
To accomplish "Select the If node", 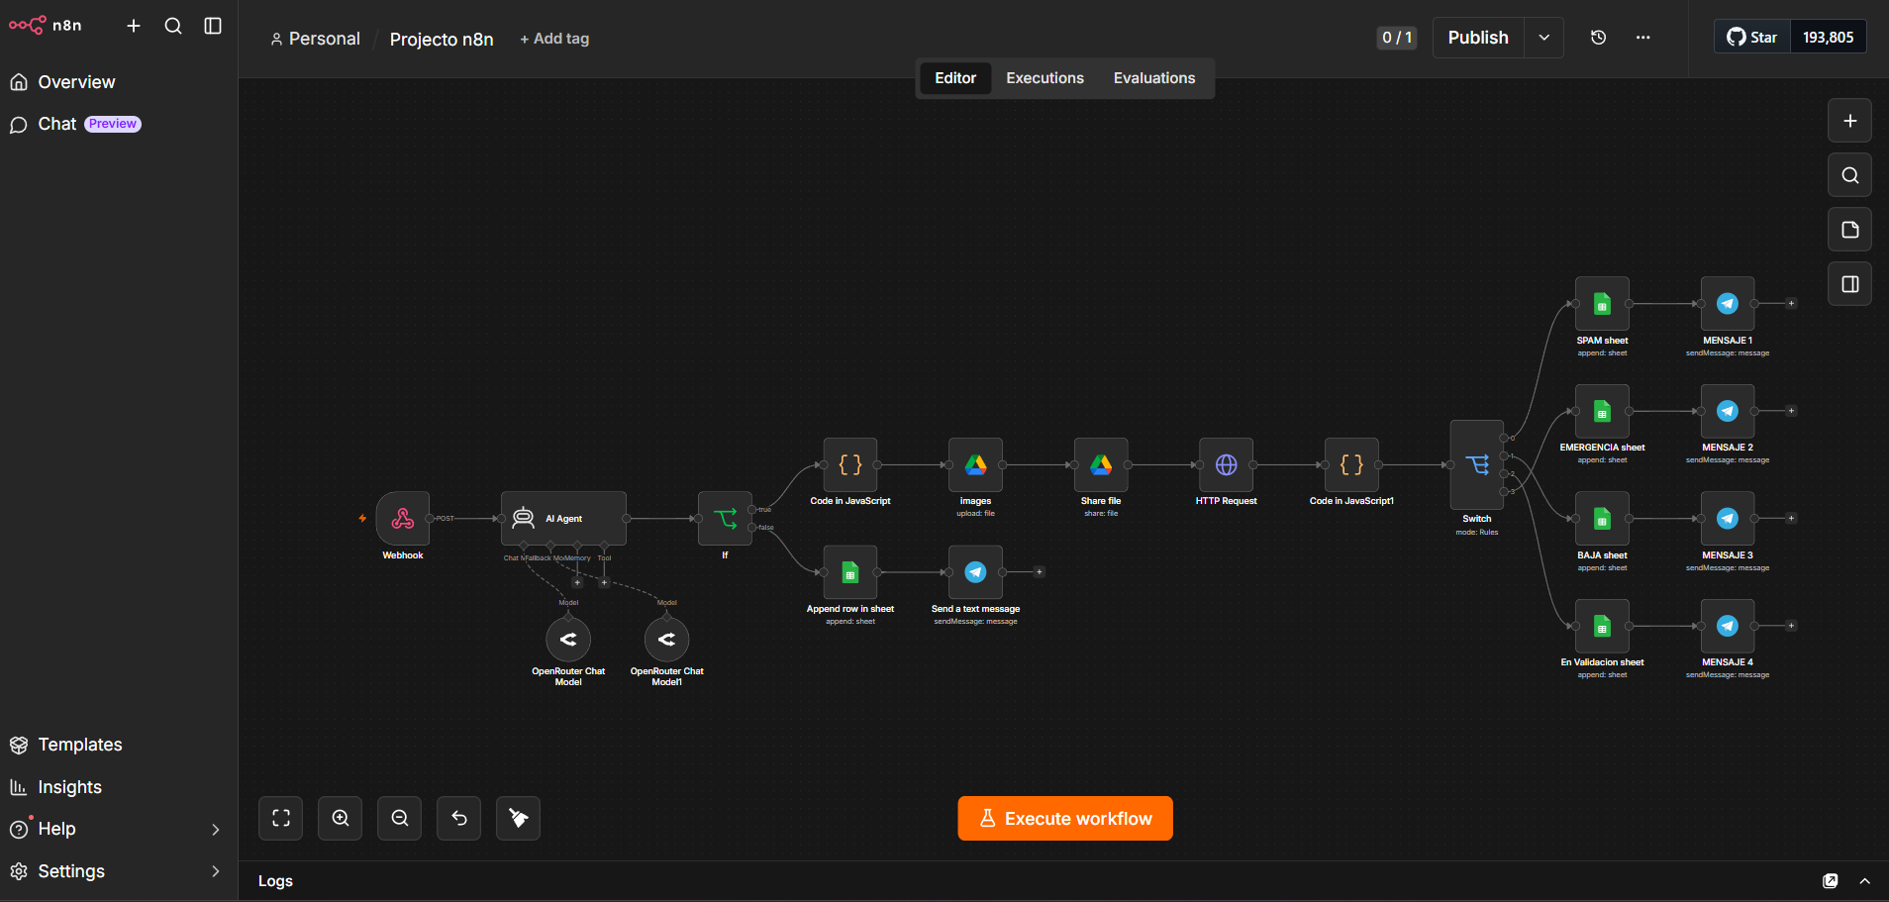I will (725, 518).
